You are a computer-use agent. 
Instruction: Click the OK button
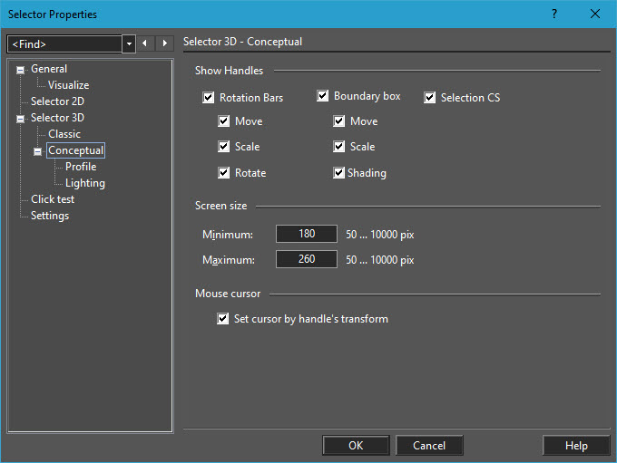pos(356,445)
